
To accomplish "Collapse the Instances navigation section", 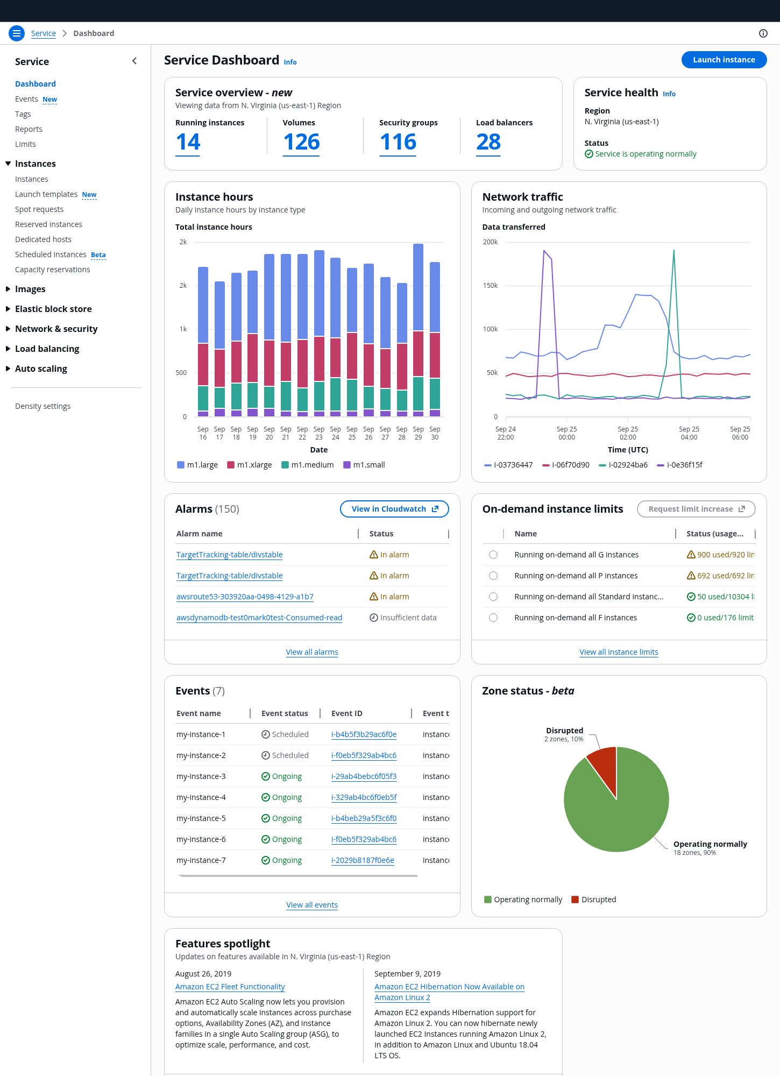I will click(8, 164).
